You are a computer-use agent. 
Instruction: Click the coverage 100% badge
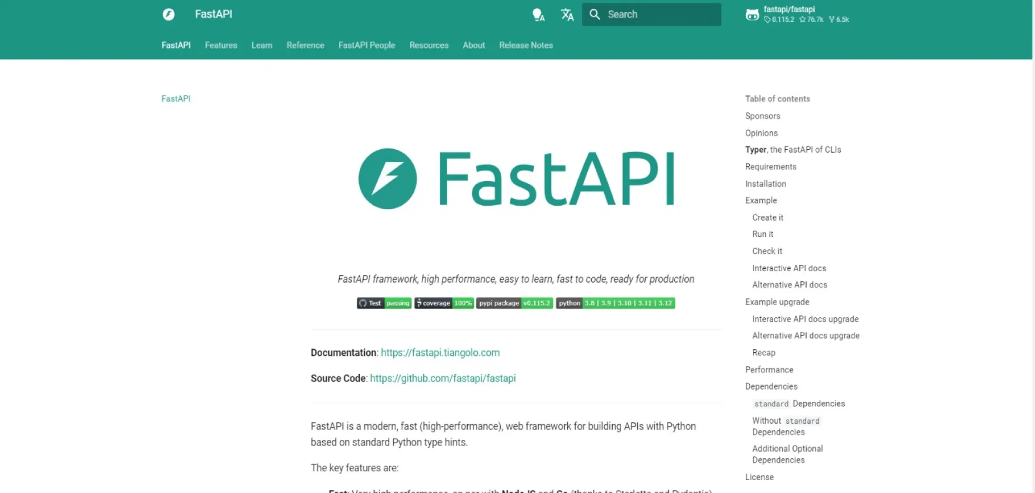point(444,303)
